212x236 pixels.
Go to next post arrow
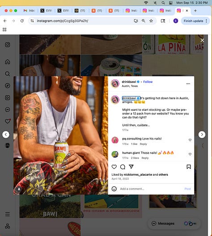(x=202, y=135)
